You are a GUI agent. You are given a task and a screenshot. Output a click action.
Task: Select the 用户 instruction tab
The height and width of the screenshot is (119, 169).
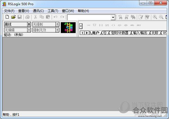(95, 33)
